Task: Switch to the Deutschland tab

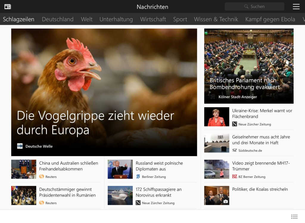Action: coord(57,19)
